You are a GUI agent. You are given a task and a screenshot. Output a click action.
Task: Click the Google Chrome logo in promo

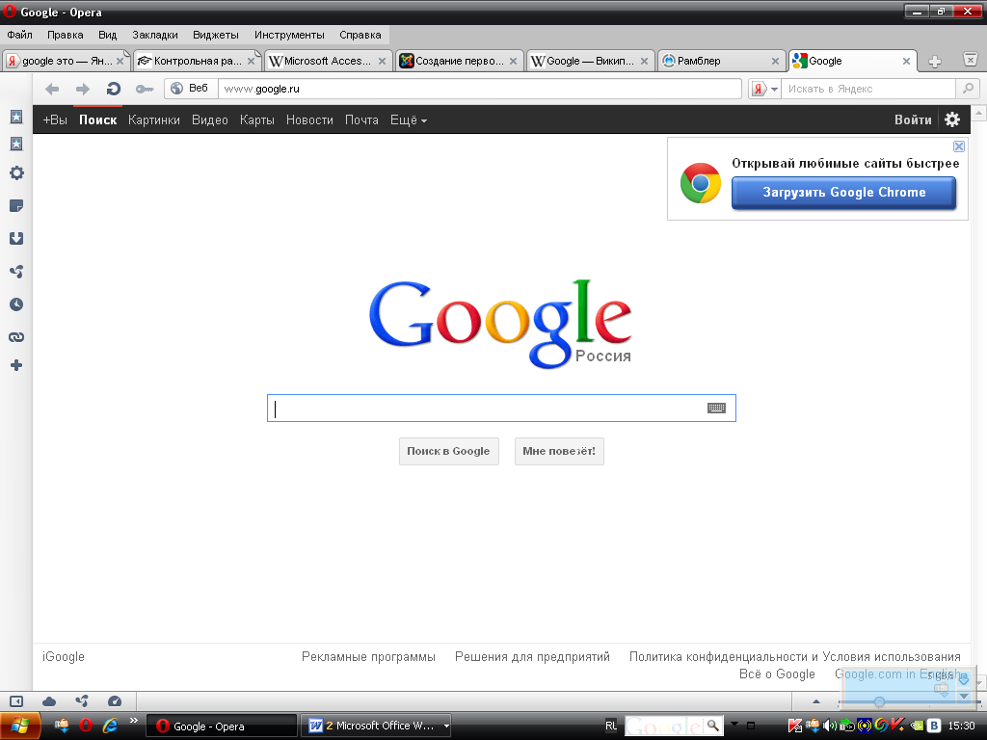(701, 183)
